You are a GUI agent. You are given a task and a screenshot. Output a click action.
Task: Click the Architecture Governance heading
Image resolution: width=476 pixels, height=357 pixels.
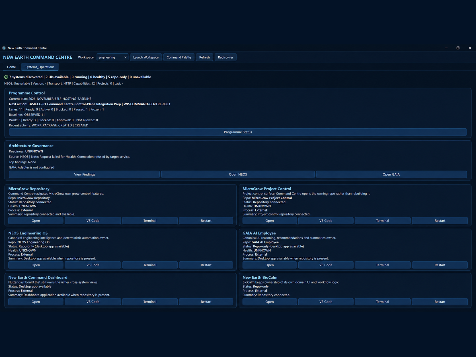31,146
